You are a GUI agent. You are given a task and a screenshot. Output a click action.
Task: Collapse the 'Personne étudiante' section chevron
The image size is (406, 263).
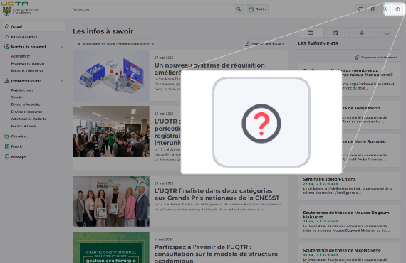pos(61,81)
